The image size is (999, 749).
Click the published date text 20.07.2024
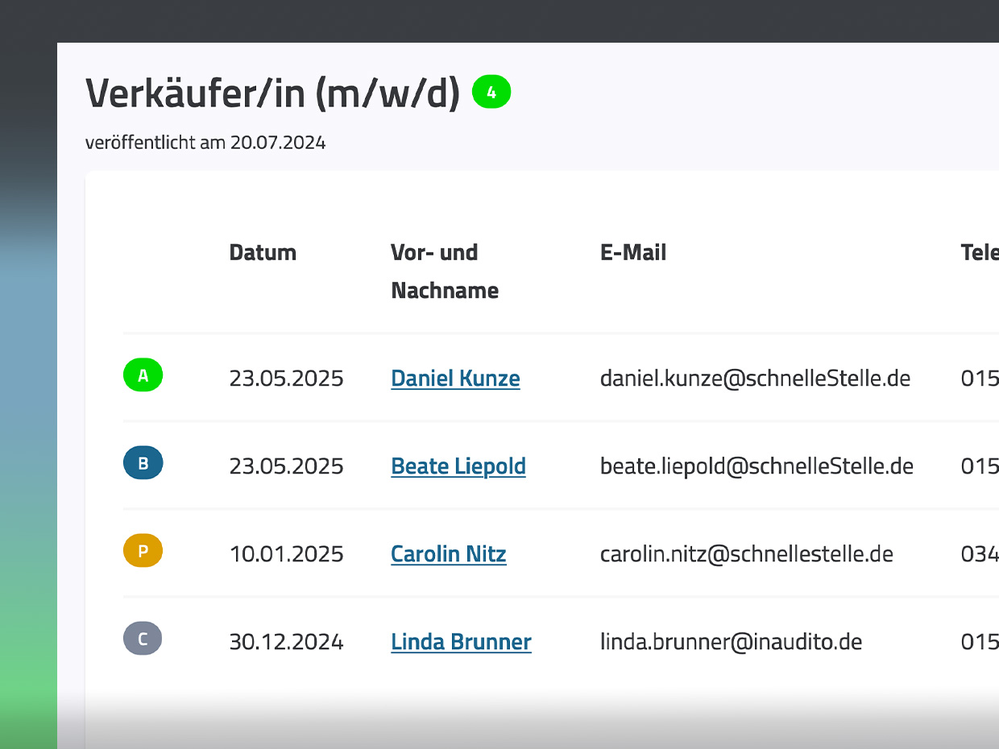277,143
